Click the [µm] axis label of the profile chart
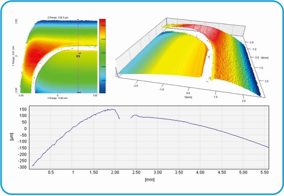The width and height of the screenshot is (284, 196). coord(12,138)
